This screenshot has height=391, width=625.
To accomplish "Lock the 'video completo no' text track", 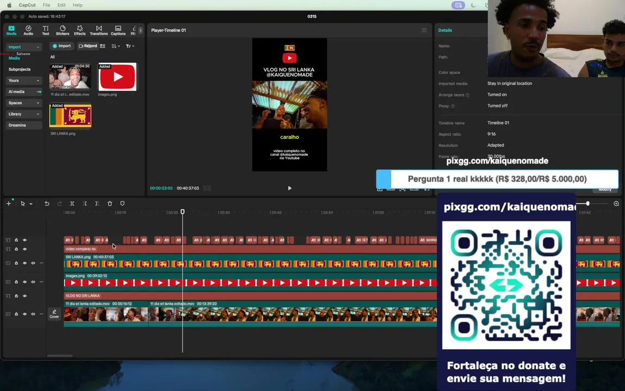I will (16, 249).
